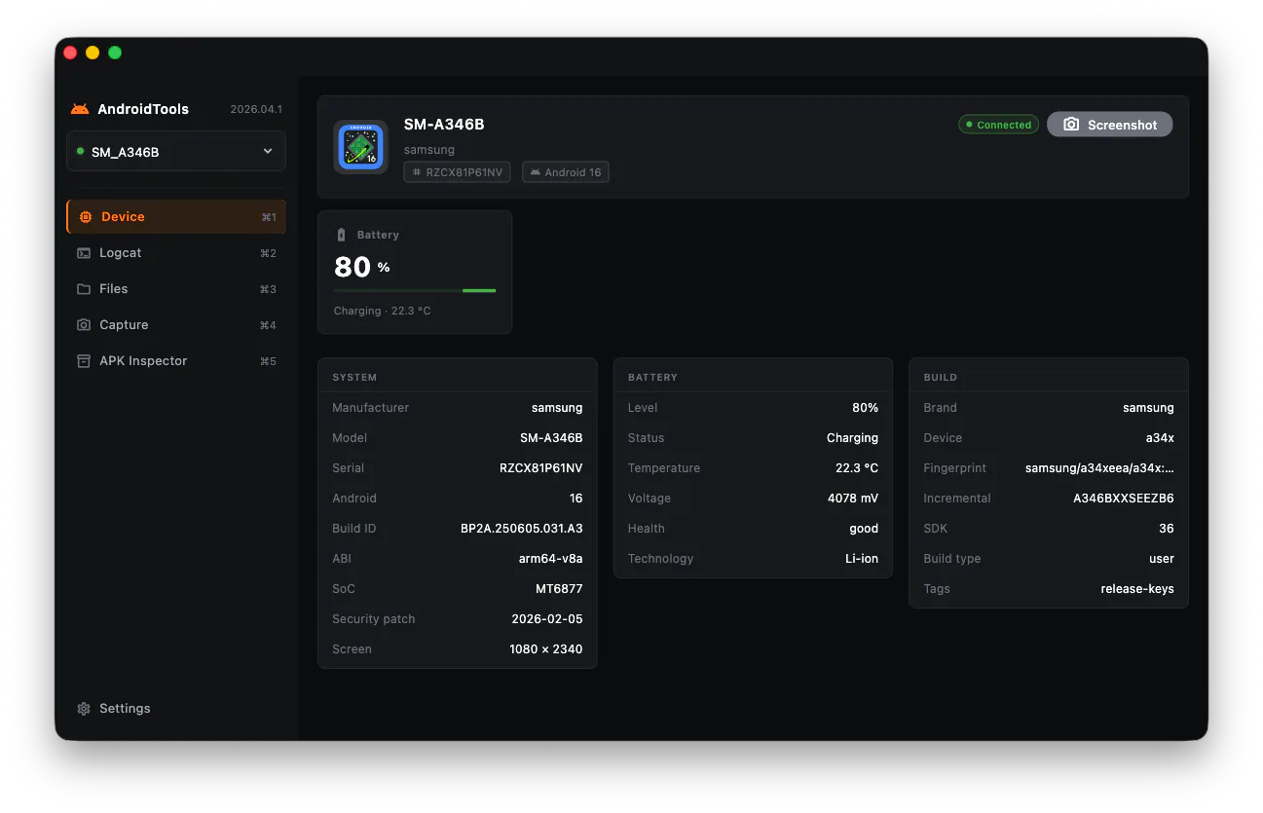The width and height of the screenshot is (1263, 813).
Task: Click the green Connected status badge
Action: [x=998, y=125]
